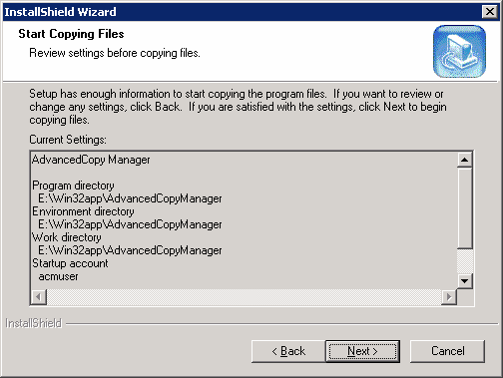503x378 pixels.
Task: Click the horizontal scroll left arrow
Action: (x=39, y=296)
